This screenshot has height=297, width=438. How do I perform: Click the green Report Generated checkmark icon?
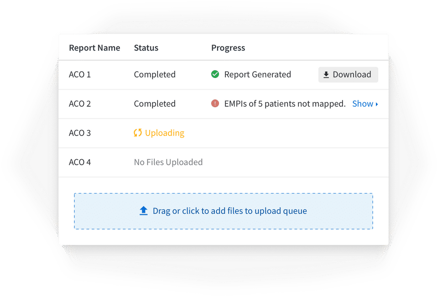[x=215, y=74]
